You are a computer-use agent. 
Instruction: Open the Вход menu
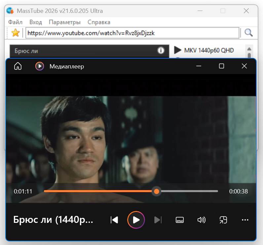[36, 22]
